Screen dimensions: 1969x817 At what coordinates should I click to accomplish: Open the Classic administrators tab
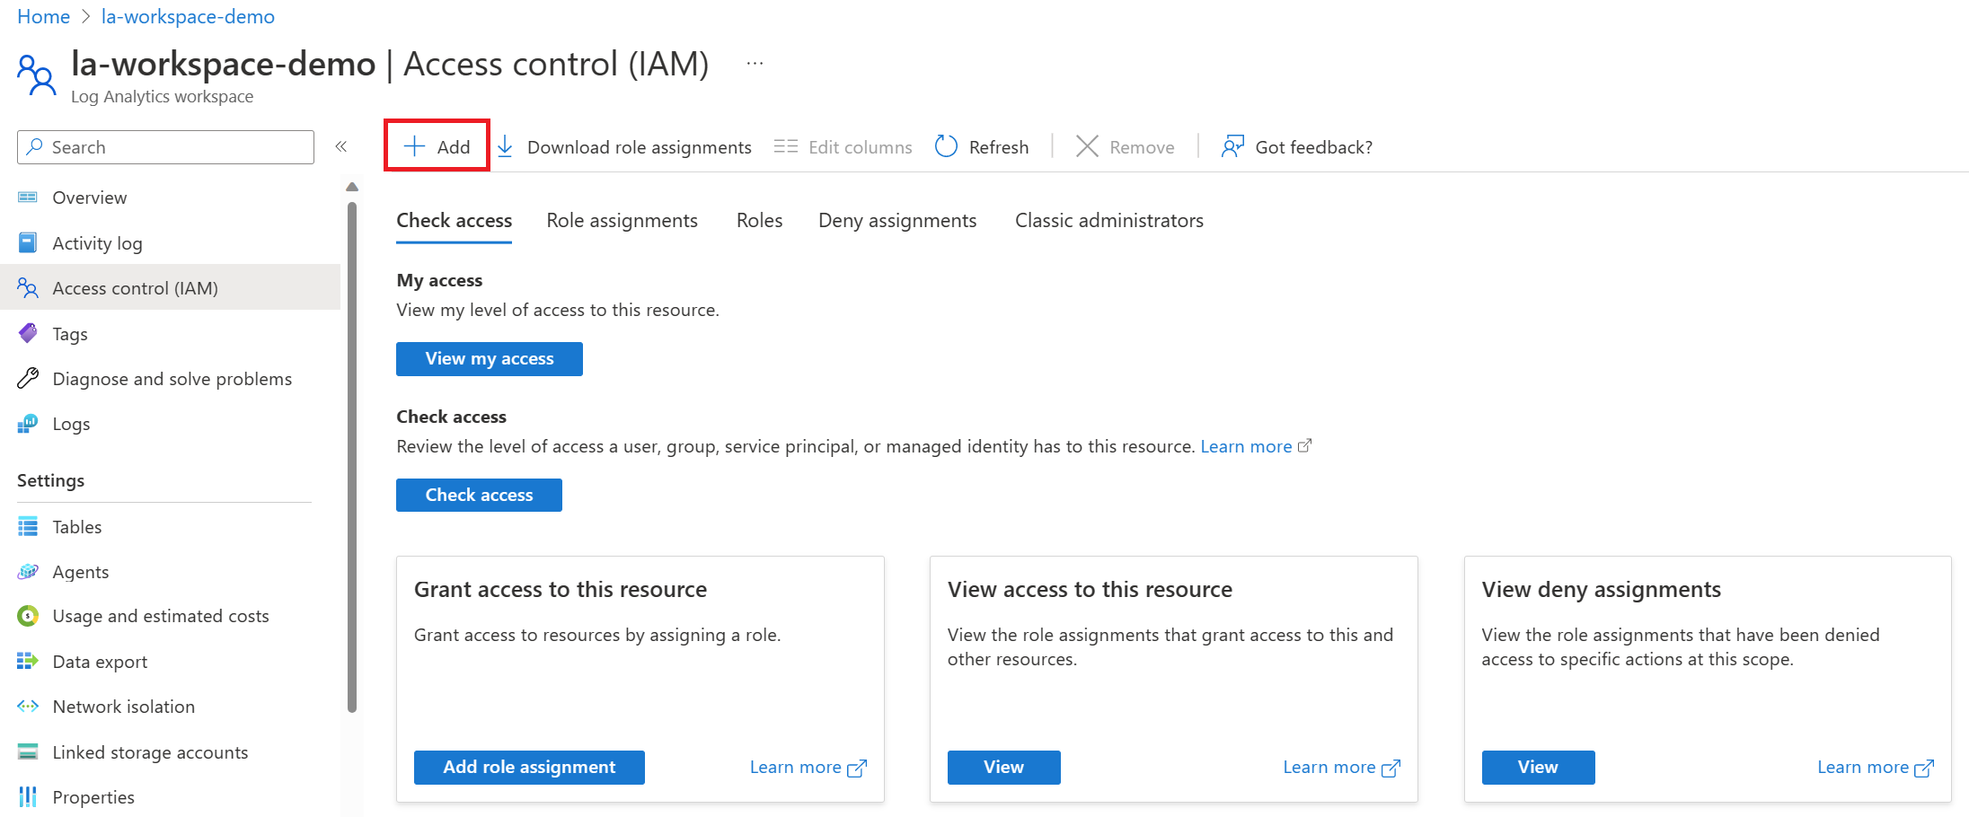(1108, 220)
